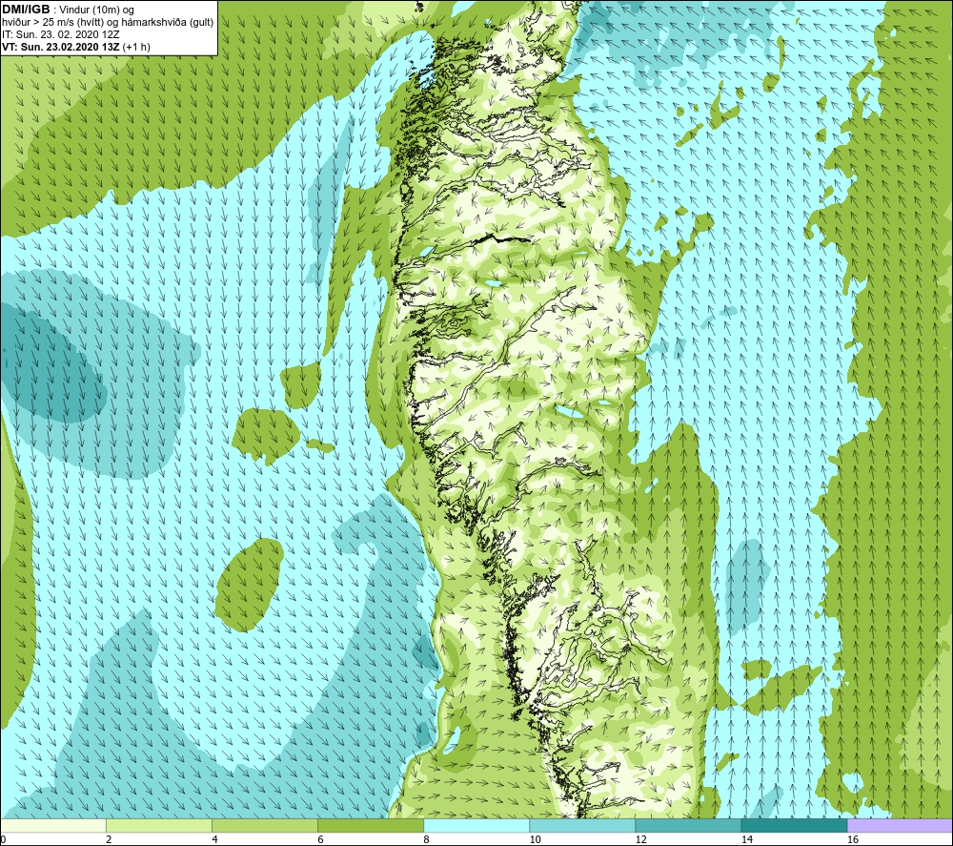
Task: Click the legend label '10'
Action: 535,840
